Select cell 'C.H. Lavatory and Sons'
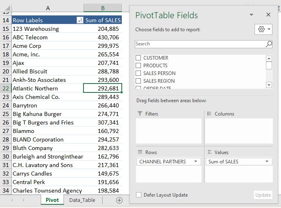281x208 pixels. tap(48, 165)
